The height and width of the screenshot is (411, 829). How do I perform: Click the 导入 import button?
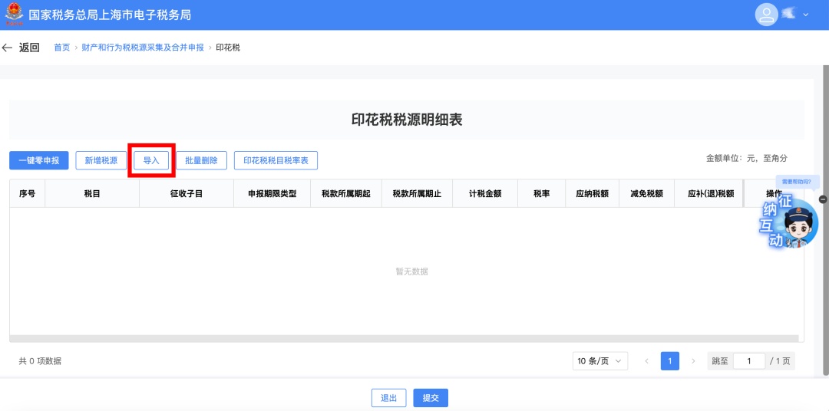[x=151, y=160]
